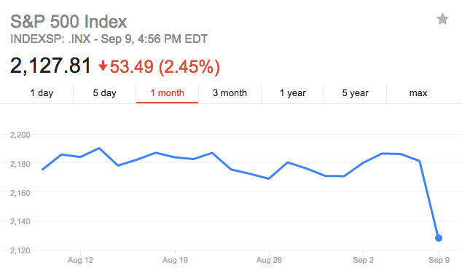The height and width of the screenshot is (273, 462).
Task: Click the 53.49 (2.45%) change text
Action: [x=165, y=66]
